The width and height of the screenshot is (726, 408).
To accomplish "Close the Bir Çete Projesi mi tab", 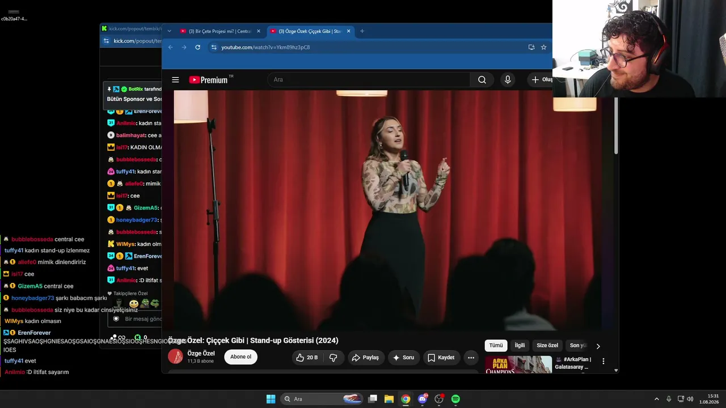I will click(259, 31).
